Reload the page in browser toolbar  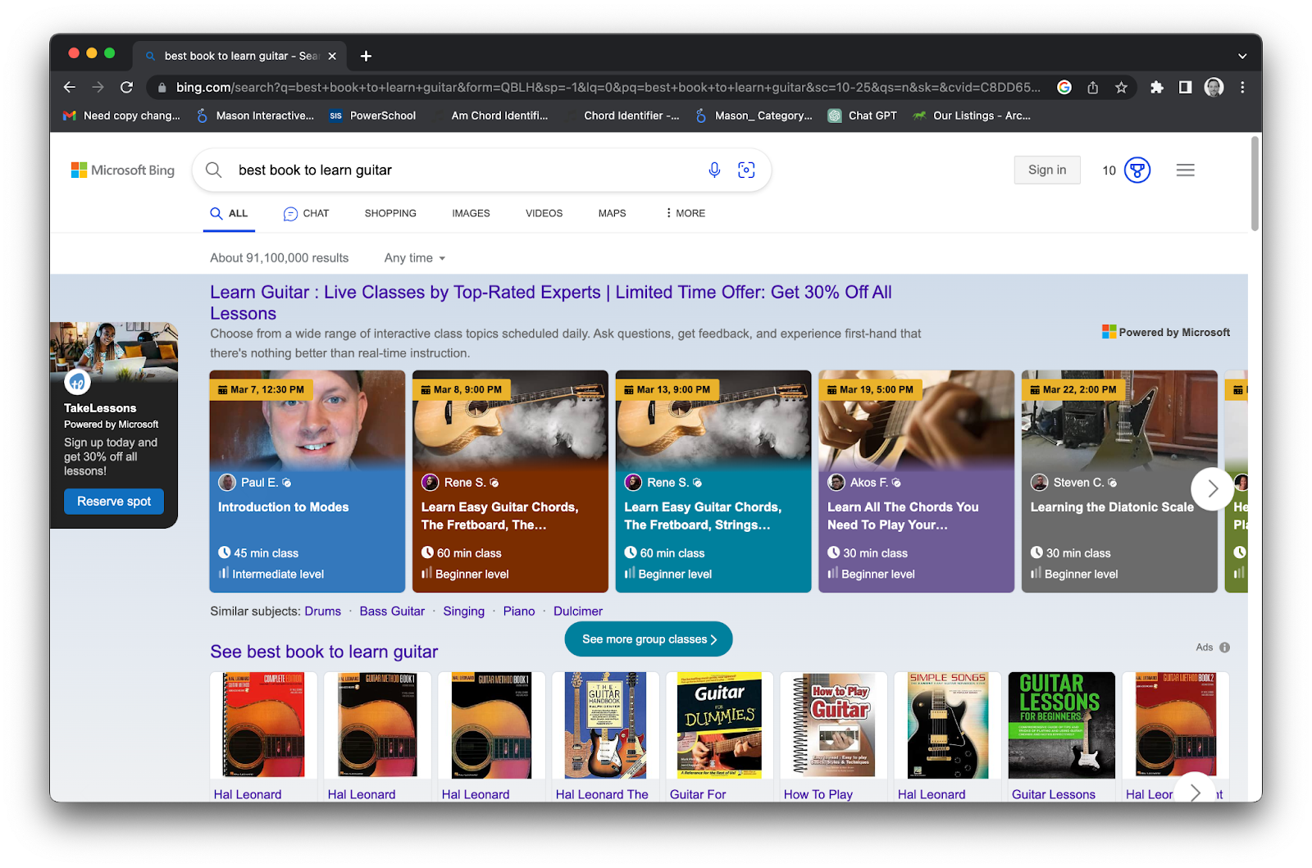pyautogui.click(x=126, y=88)
